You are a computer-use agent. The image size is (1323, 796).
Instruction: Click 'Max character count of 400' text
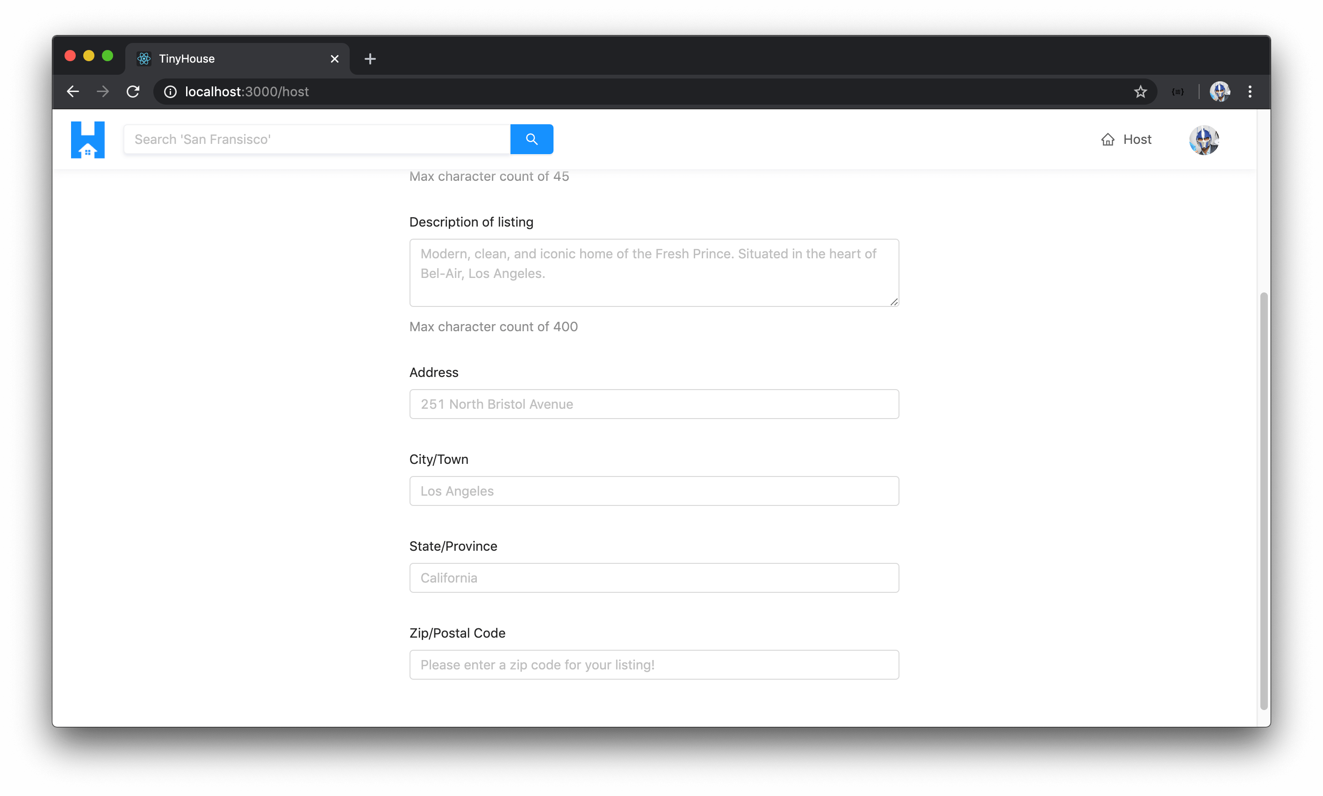(x=493, y=327)
